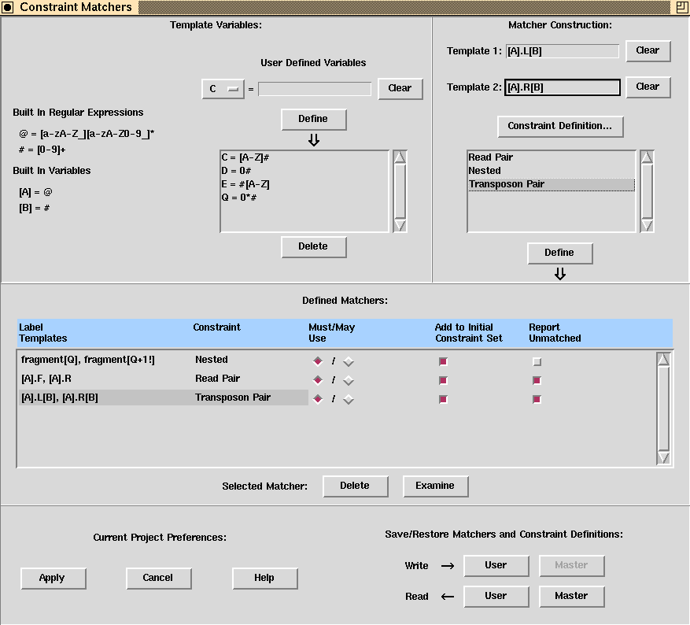Click the Template 2 input field
Viewport: 690px width, 625px height.
562,87
